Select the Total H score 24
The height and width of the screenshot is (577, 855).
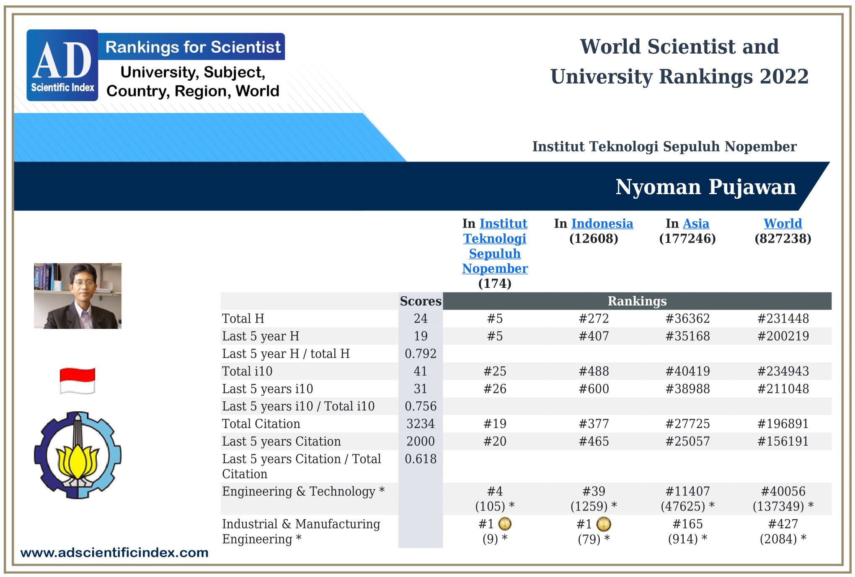click(421, 318)
